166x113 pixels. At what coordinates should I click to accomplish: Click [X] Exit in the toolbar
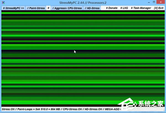(x=159, y=8)
